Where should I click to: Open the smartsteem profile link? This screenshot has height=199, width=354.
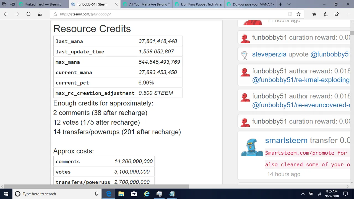pyautogui.click(x=286, y=140)
